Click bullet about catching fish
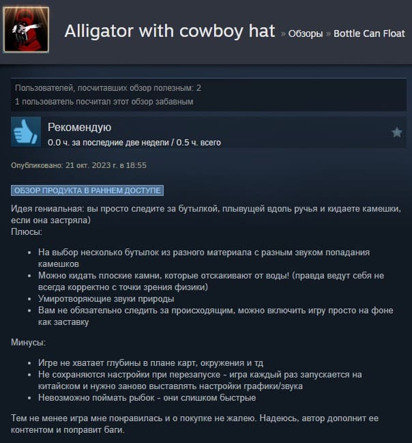This screenshot has height=443, width=412. pos(147,397)
